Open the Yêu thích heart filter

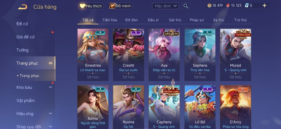tap(91, 6)
